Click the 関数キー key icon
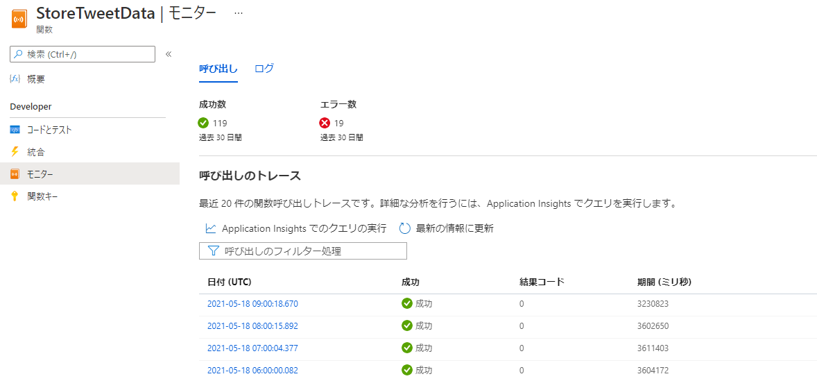817x381 pixels. (15, 196)
